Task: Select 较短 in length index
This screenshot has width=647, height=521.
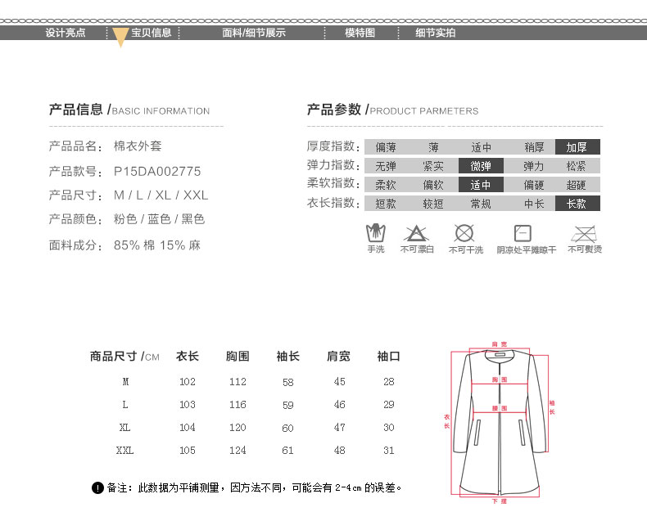Action: click(x=433, y=204)
